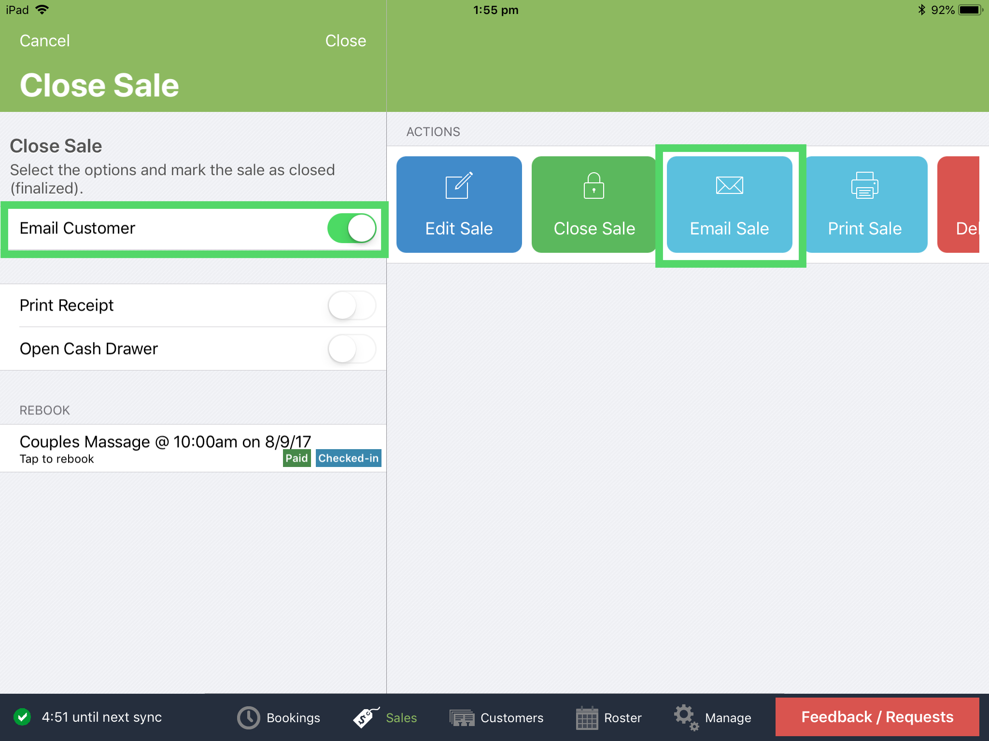Tap Cancel in the header

44,41
